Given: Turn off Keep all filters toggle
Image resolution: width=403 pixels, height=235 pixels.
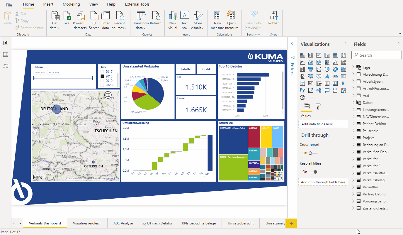Looking at the screenshot, I should pos(313,172).
